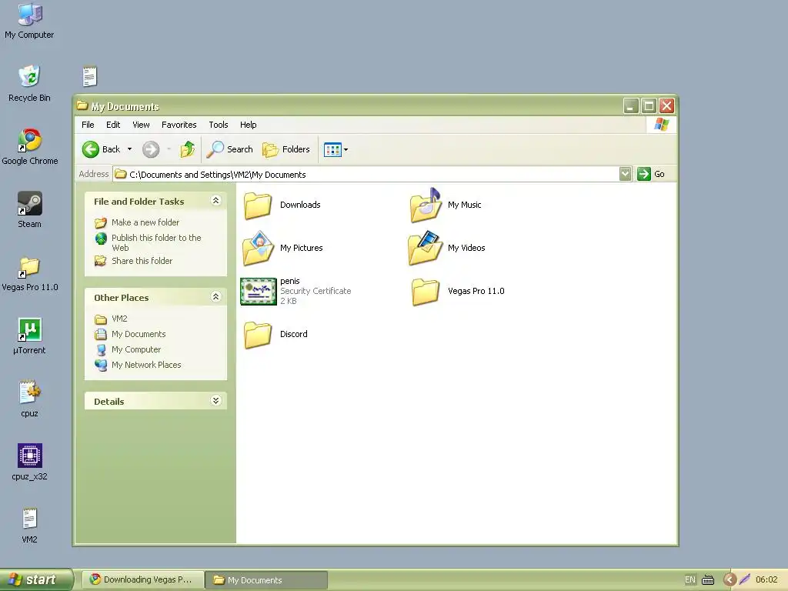Click the 06:02 taskbar clock
The height and width of the screenshot is (591, 788).
click(x=766, y=580)
